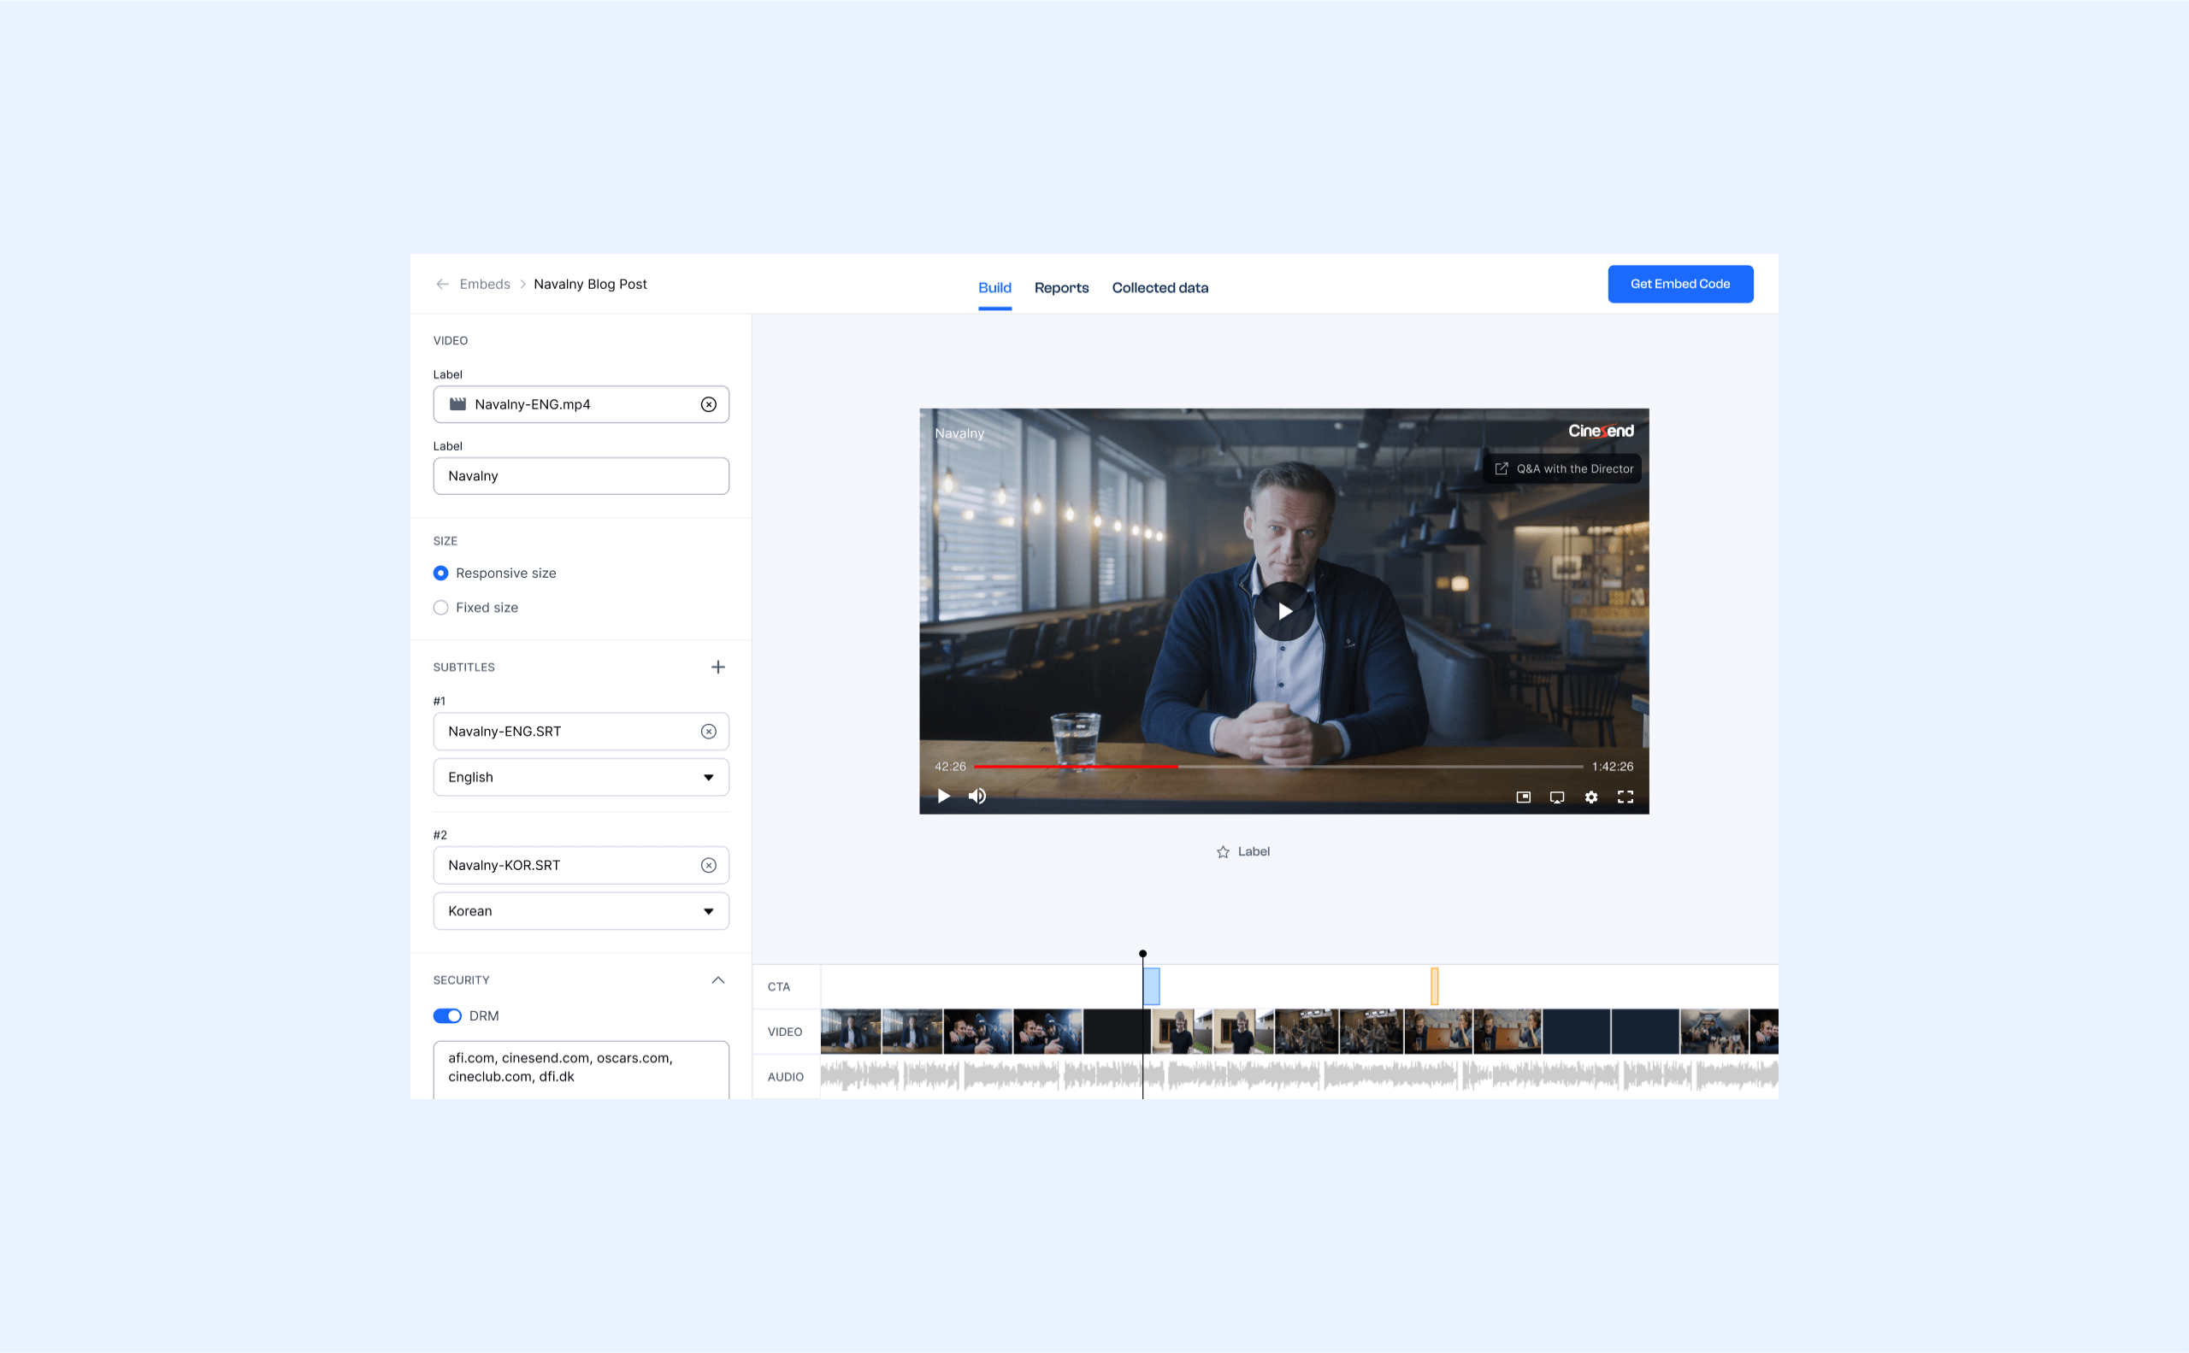Click the Navalny-KOR.SRT subtitle file field
This screenshot has width=2189, height=1353.
click(581, 865)
